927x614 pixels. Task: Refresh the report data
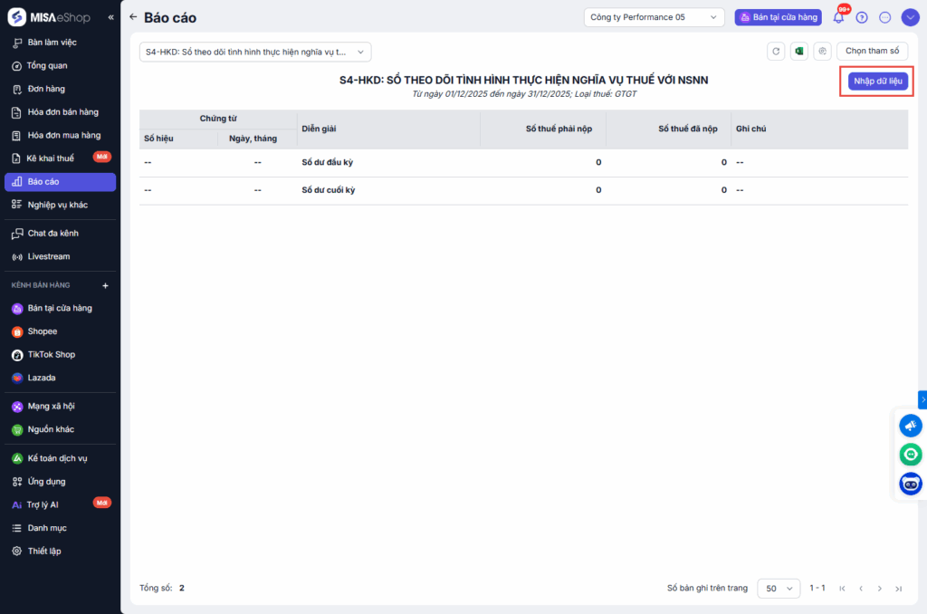(776, 52)
